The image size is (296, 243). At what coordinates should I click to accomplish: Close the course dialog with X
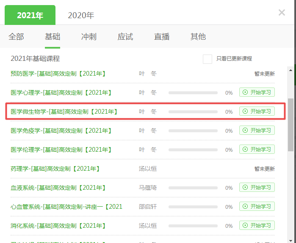(x=282, y=13)
